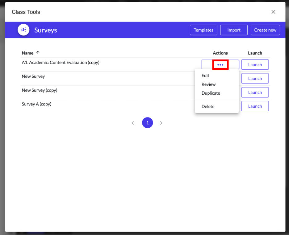Select Delete in the actions menu
289x235 pixels.
208,106
